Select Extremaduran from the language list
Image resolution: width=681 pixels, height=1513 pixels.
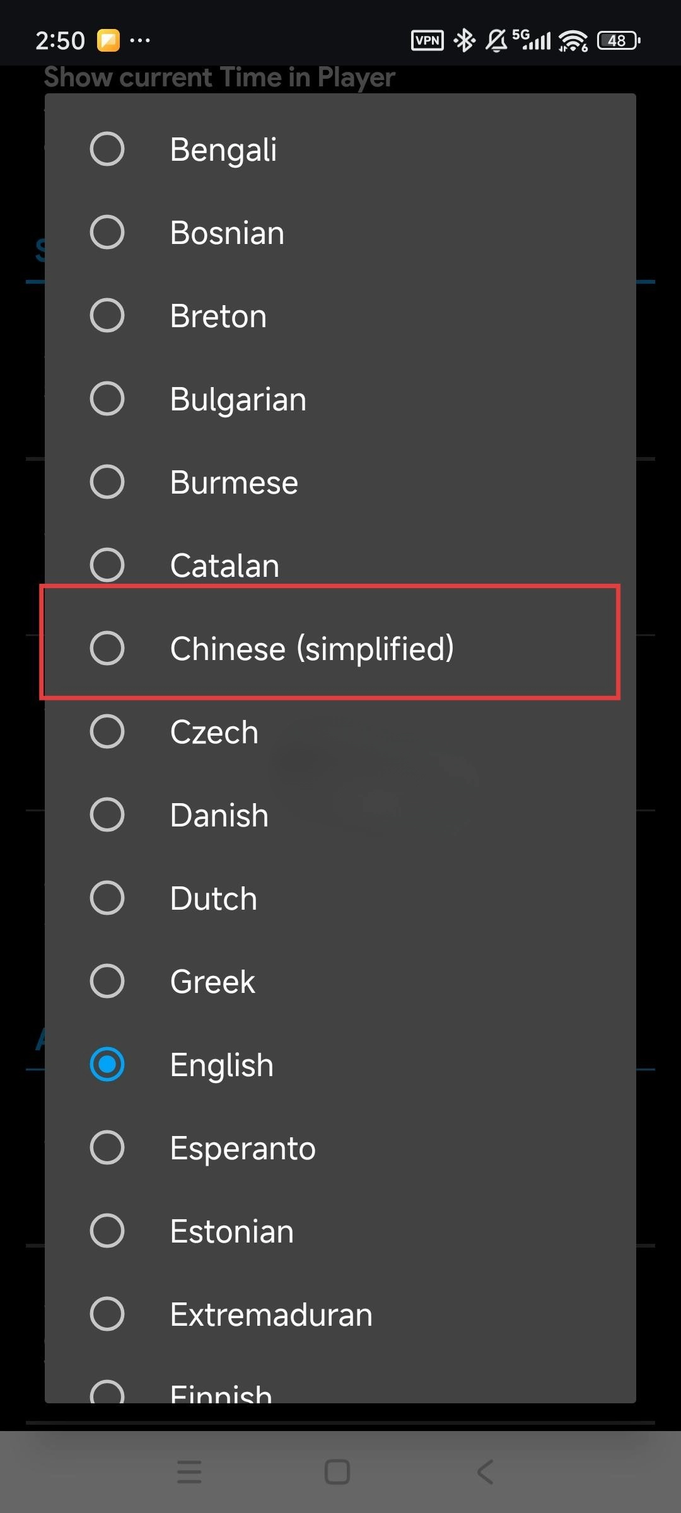271,1314
